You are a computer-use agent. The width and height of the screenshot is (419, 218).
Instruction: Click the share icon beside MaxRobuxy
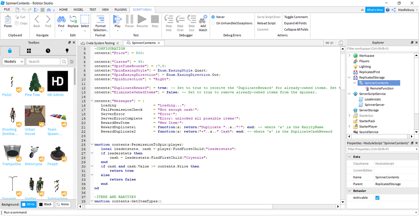(x=393, y=10)
